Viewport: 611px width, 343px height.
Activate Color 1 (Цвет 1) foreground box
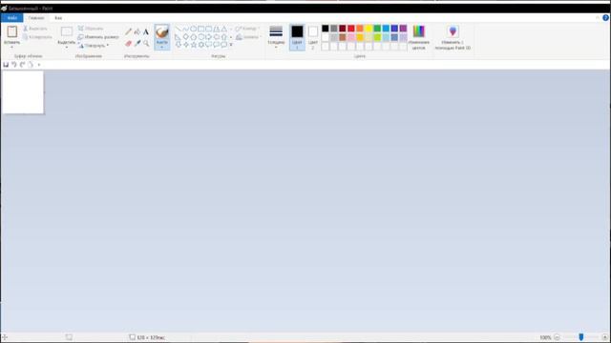[x=297, y=37]
